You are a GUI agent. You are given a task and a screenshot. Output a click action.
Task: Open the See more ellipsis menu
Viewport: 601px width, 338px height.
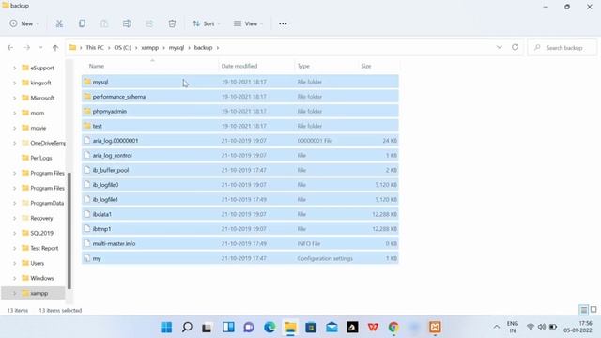283,23
